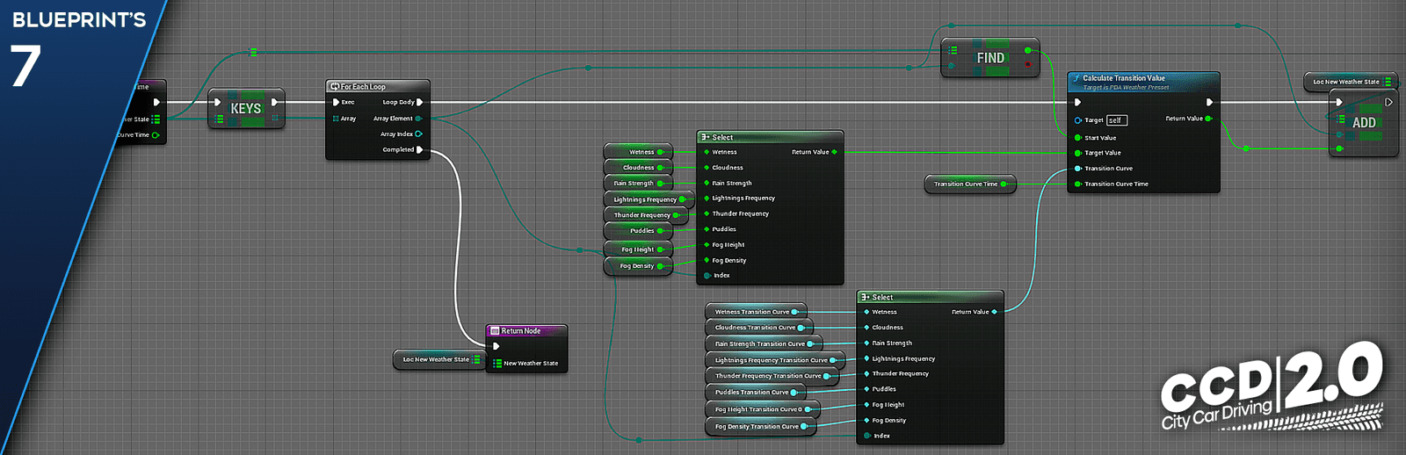This screenshot has width=1406, height=455.
Task: Click the New Weather State pin on Return Node
Action: pos(497,364)
